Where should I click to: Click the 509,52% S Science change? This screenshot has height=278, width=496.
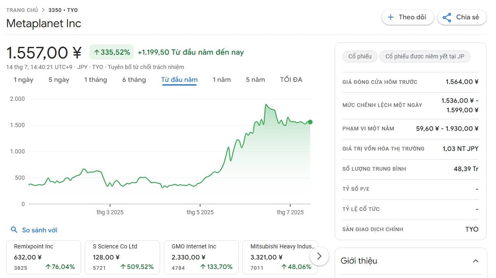(x=137, y=267)
